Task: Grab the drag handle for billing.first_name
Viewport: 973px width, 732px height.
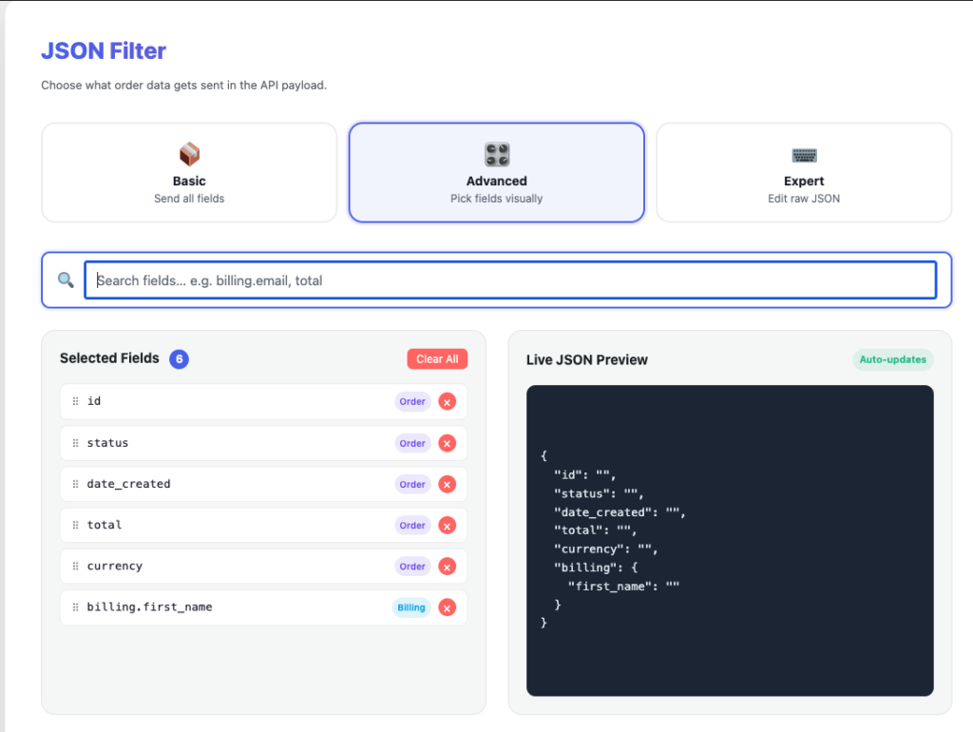Action: (x=75, y=607)
